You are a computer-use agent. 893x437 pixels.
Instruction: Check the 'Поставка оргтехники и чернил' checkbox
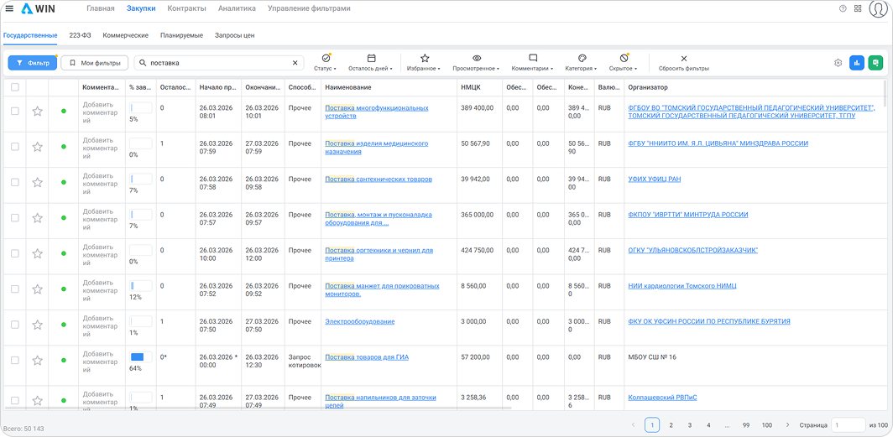[15, 253]
